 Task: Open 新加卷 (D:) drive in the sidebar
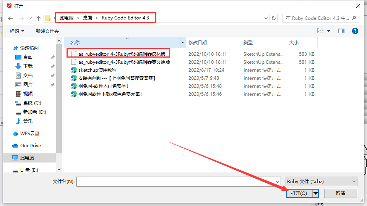click(34, 112)
